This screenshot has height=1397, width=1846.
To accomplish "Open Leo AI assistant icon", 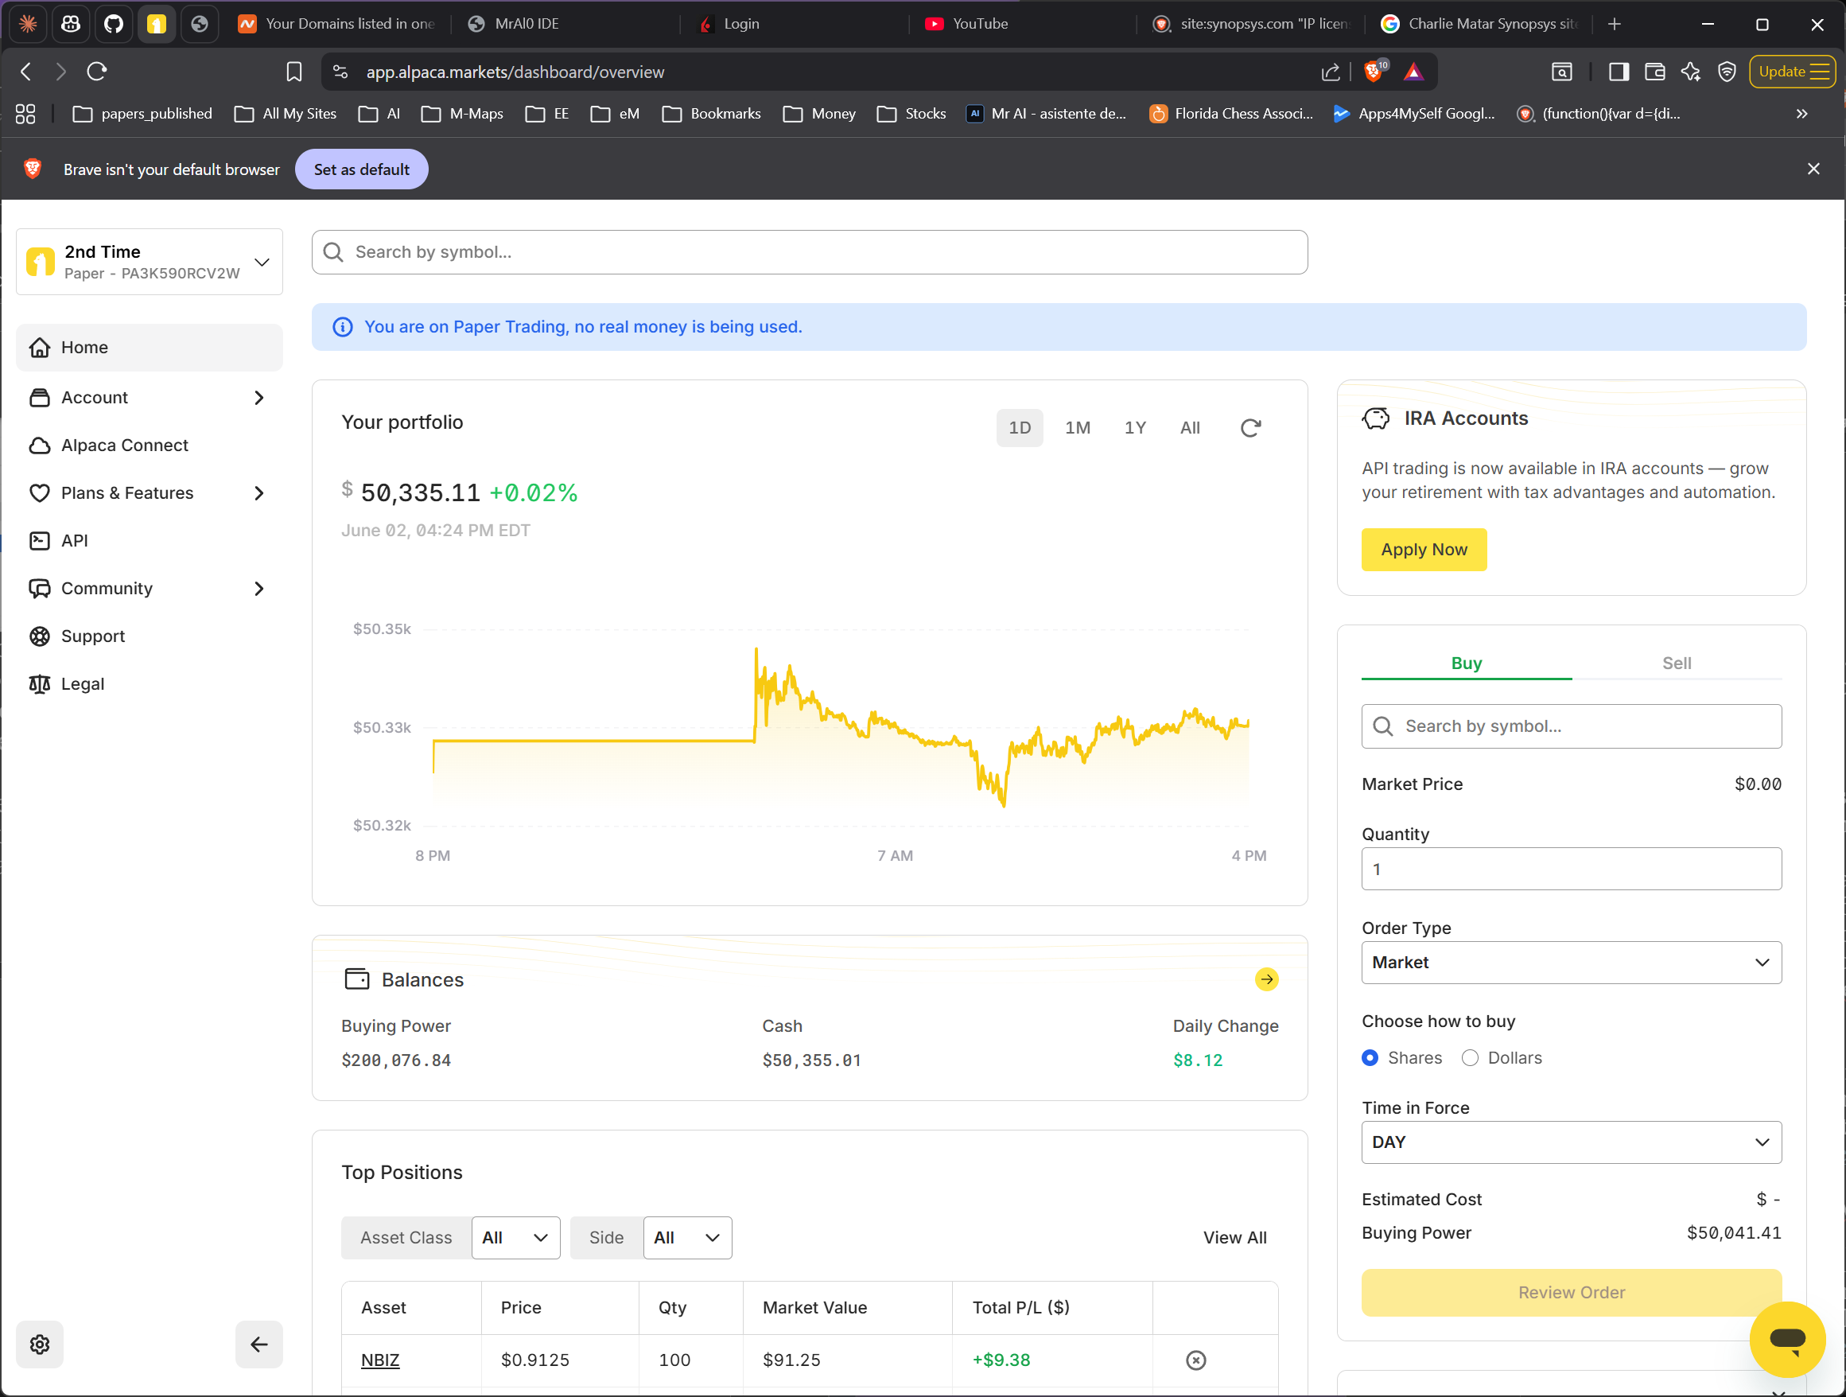I will point(1690,72).
